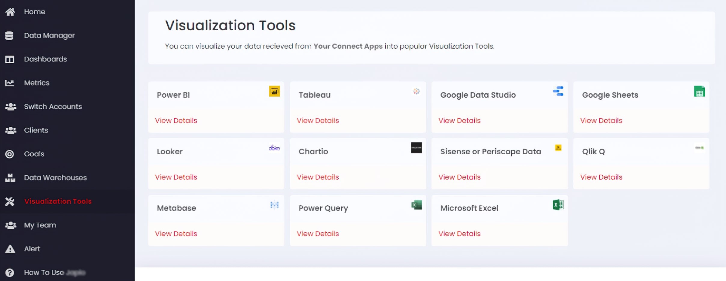Click the Metabase logo icon
This screenshot has height=281, width=726.
coord(274,205)
